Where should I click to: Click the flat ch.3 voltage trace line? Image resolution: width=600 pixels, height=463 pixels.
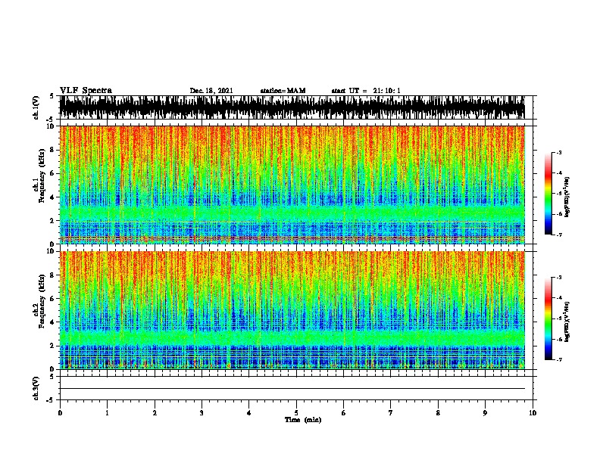pos(292,389)
